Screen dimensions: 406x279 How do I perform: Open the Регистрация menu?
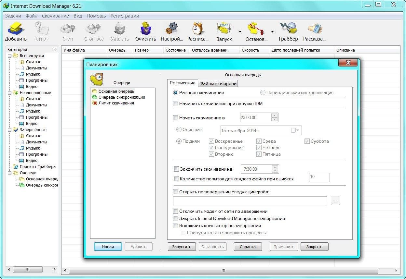tap(125, 16)
